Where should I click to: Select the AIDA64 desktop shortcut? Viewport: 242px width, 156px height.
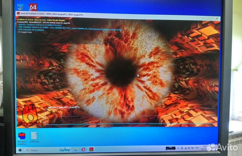click(x=33, y=7)
